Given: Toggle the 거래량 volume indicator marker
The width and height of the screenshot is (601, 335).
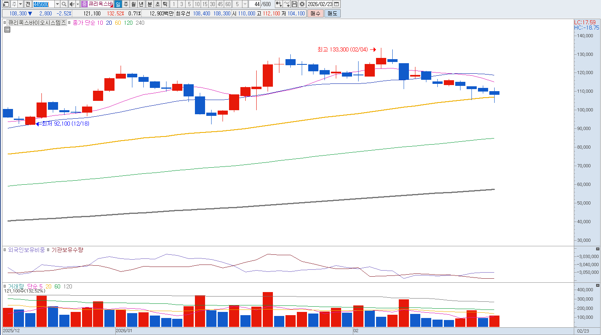Looking at the screenshot, I should click(x=5, y=286).
